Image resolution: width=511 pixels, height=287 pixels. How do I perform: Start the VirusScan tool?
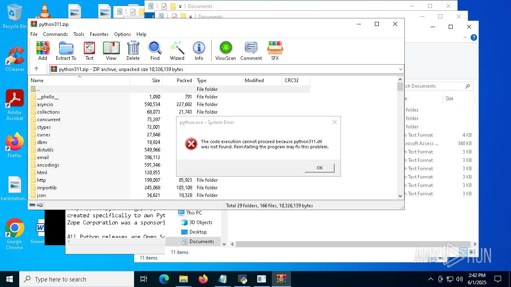pyautogui.click(x=226, y=51)
